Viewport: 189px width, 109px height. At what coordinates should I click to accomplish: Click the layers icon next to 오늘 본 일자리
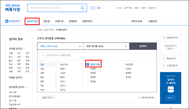click(164, 38)
